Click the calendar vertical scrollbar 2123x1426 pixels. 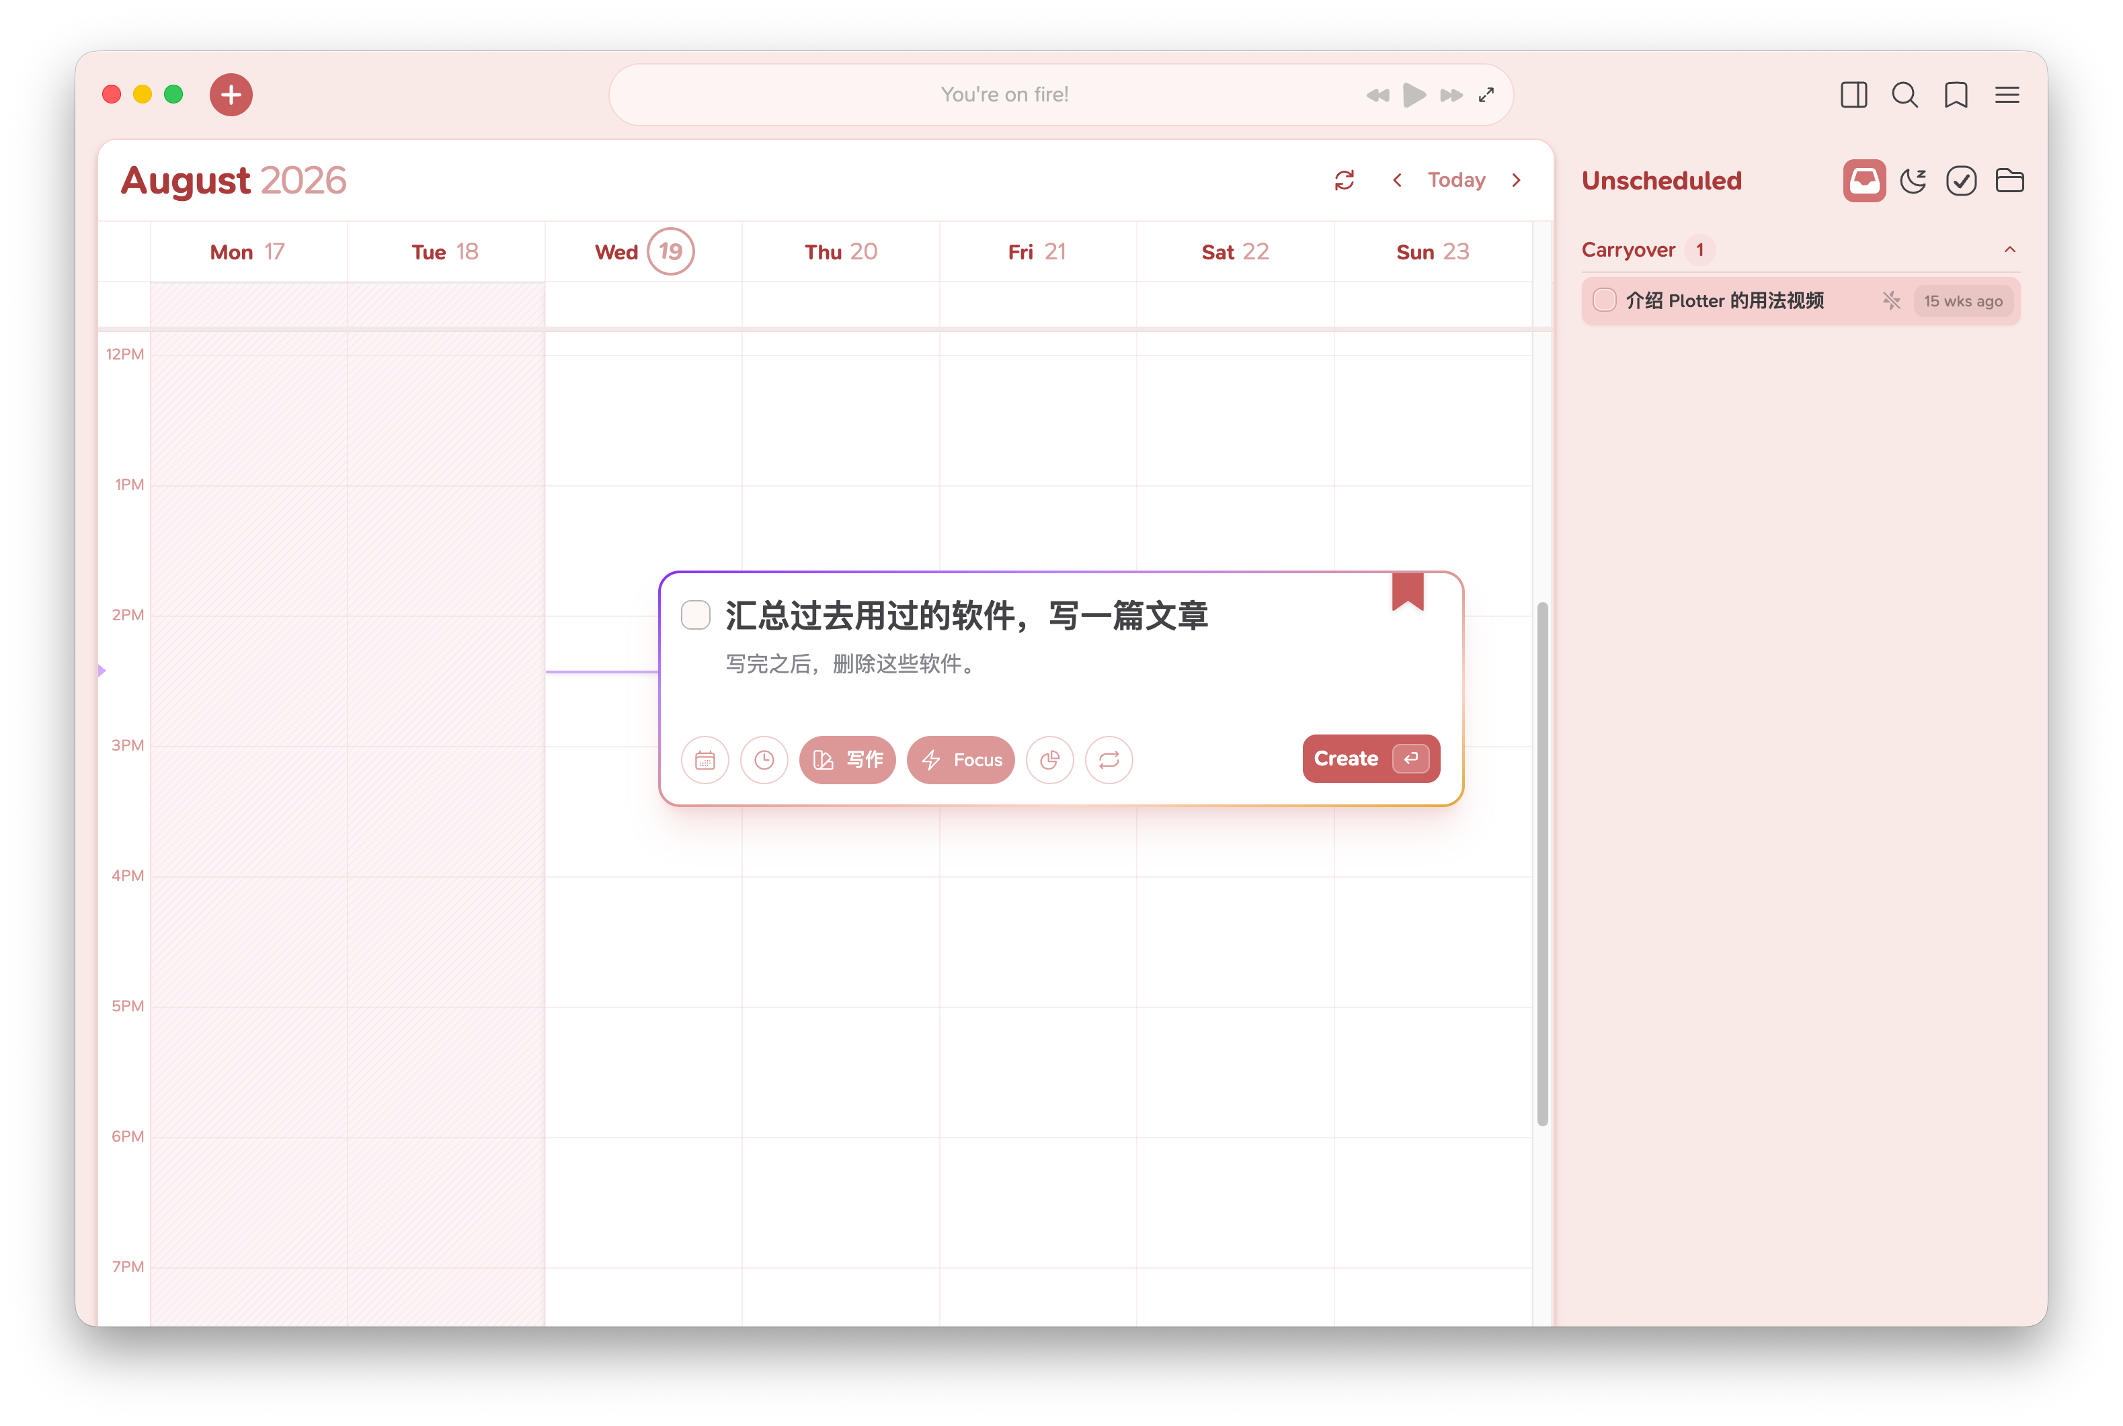(1541, 864)
